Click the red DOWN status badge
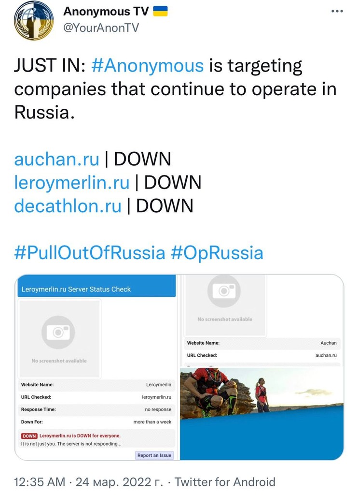358x495 pixels. pyautogui.click(x=29, y=436)
